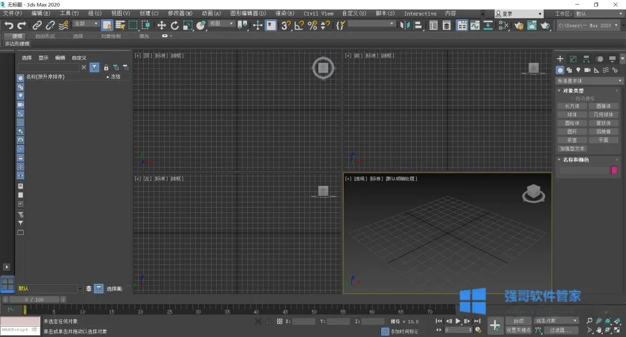The height and width of the screenshot is (337, 626).
Task: Click the 过滤器... key filters button
Action: click(560, 330)
